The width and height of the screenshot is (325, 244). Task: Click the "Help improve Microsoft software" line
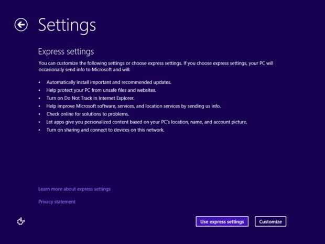(x=133, y=106)
